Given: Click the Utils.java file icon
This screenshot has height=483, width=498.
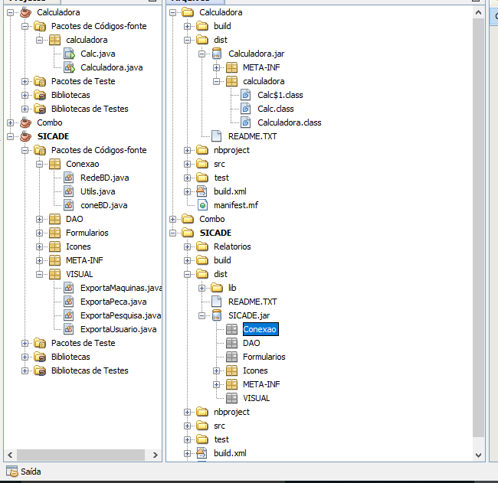Looking at the screenshot, I should [69, 191].
